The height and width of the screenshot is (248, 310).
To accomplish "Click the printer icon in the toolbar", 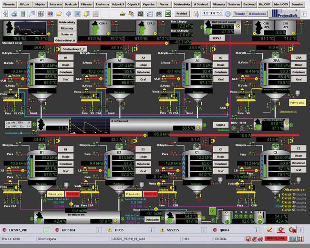I will (x=14, y=14).
